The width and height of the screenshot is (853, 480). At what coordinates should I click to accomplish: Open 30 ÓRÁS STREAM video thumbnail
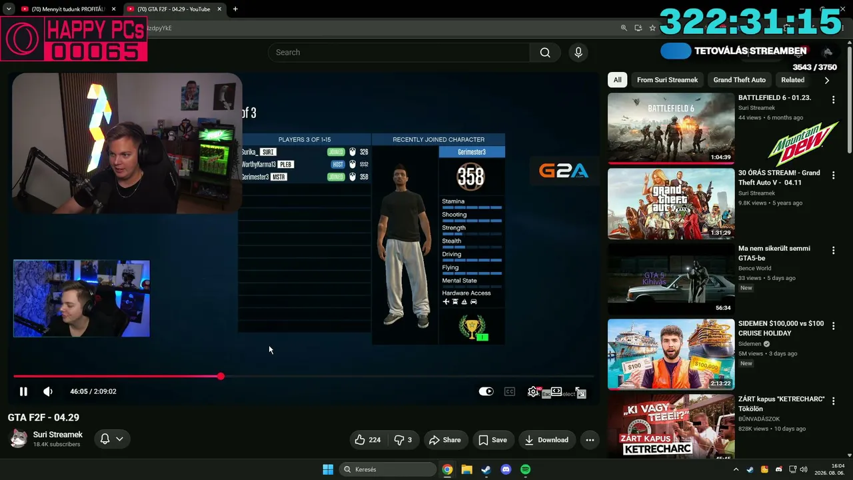[x=671, y=203]
